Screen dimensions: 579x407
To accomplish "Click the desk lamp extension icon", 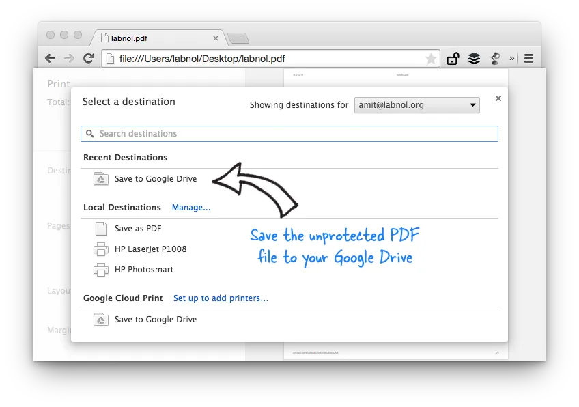I will coord(495,59).
